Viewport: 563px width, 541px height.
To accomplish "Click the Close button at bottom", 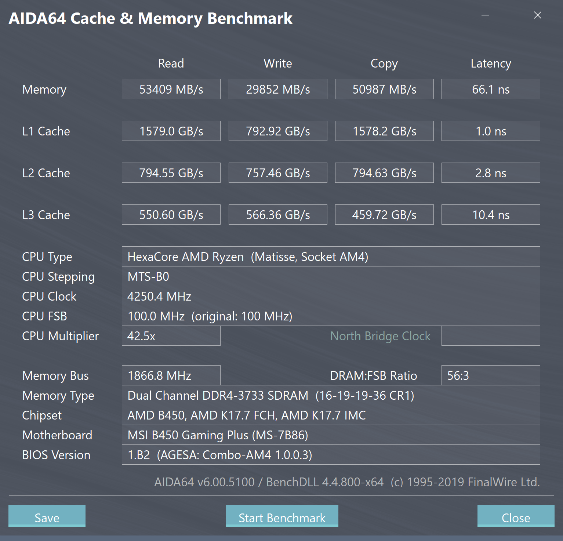I will (516, 516).
